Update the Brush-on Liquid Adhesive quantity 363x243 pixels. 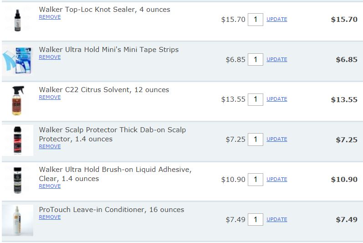pos(276,179)
